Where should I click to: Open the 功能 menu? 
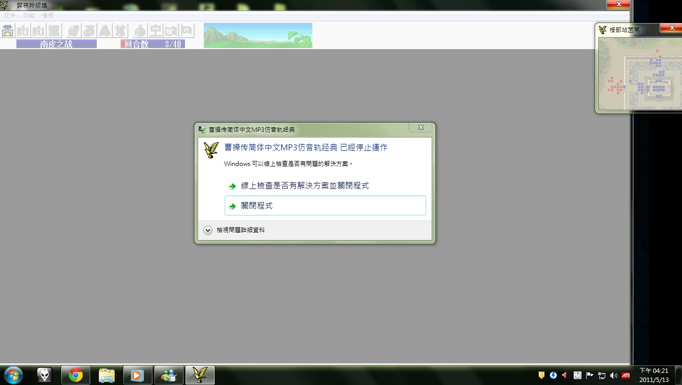click(29, 16)
